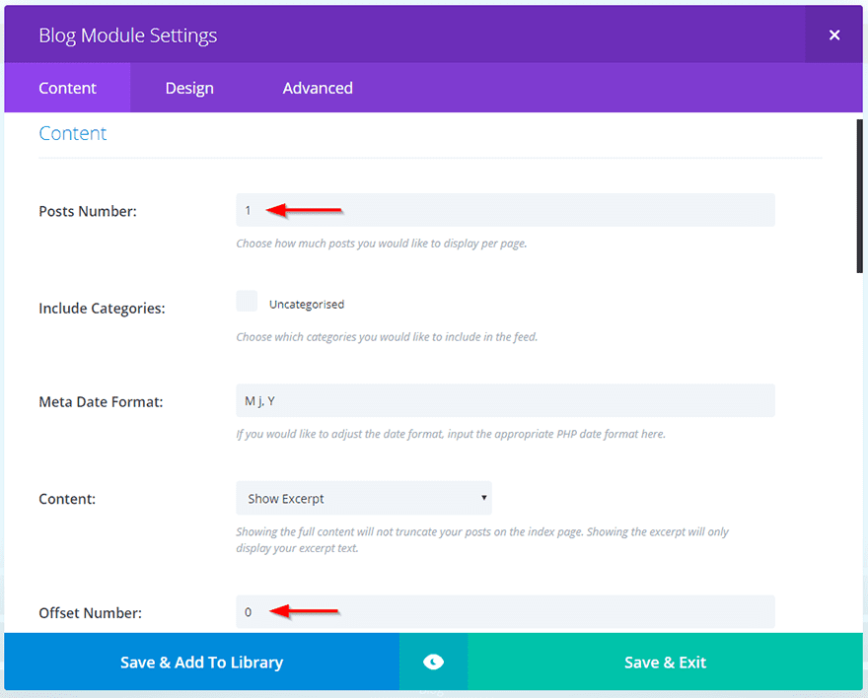Grab the modal's vertical scrollbar thumb
The height and width of the screenshot is (698, 868).
tap(859, 195)
